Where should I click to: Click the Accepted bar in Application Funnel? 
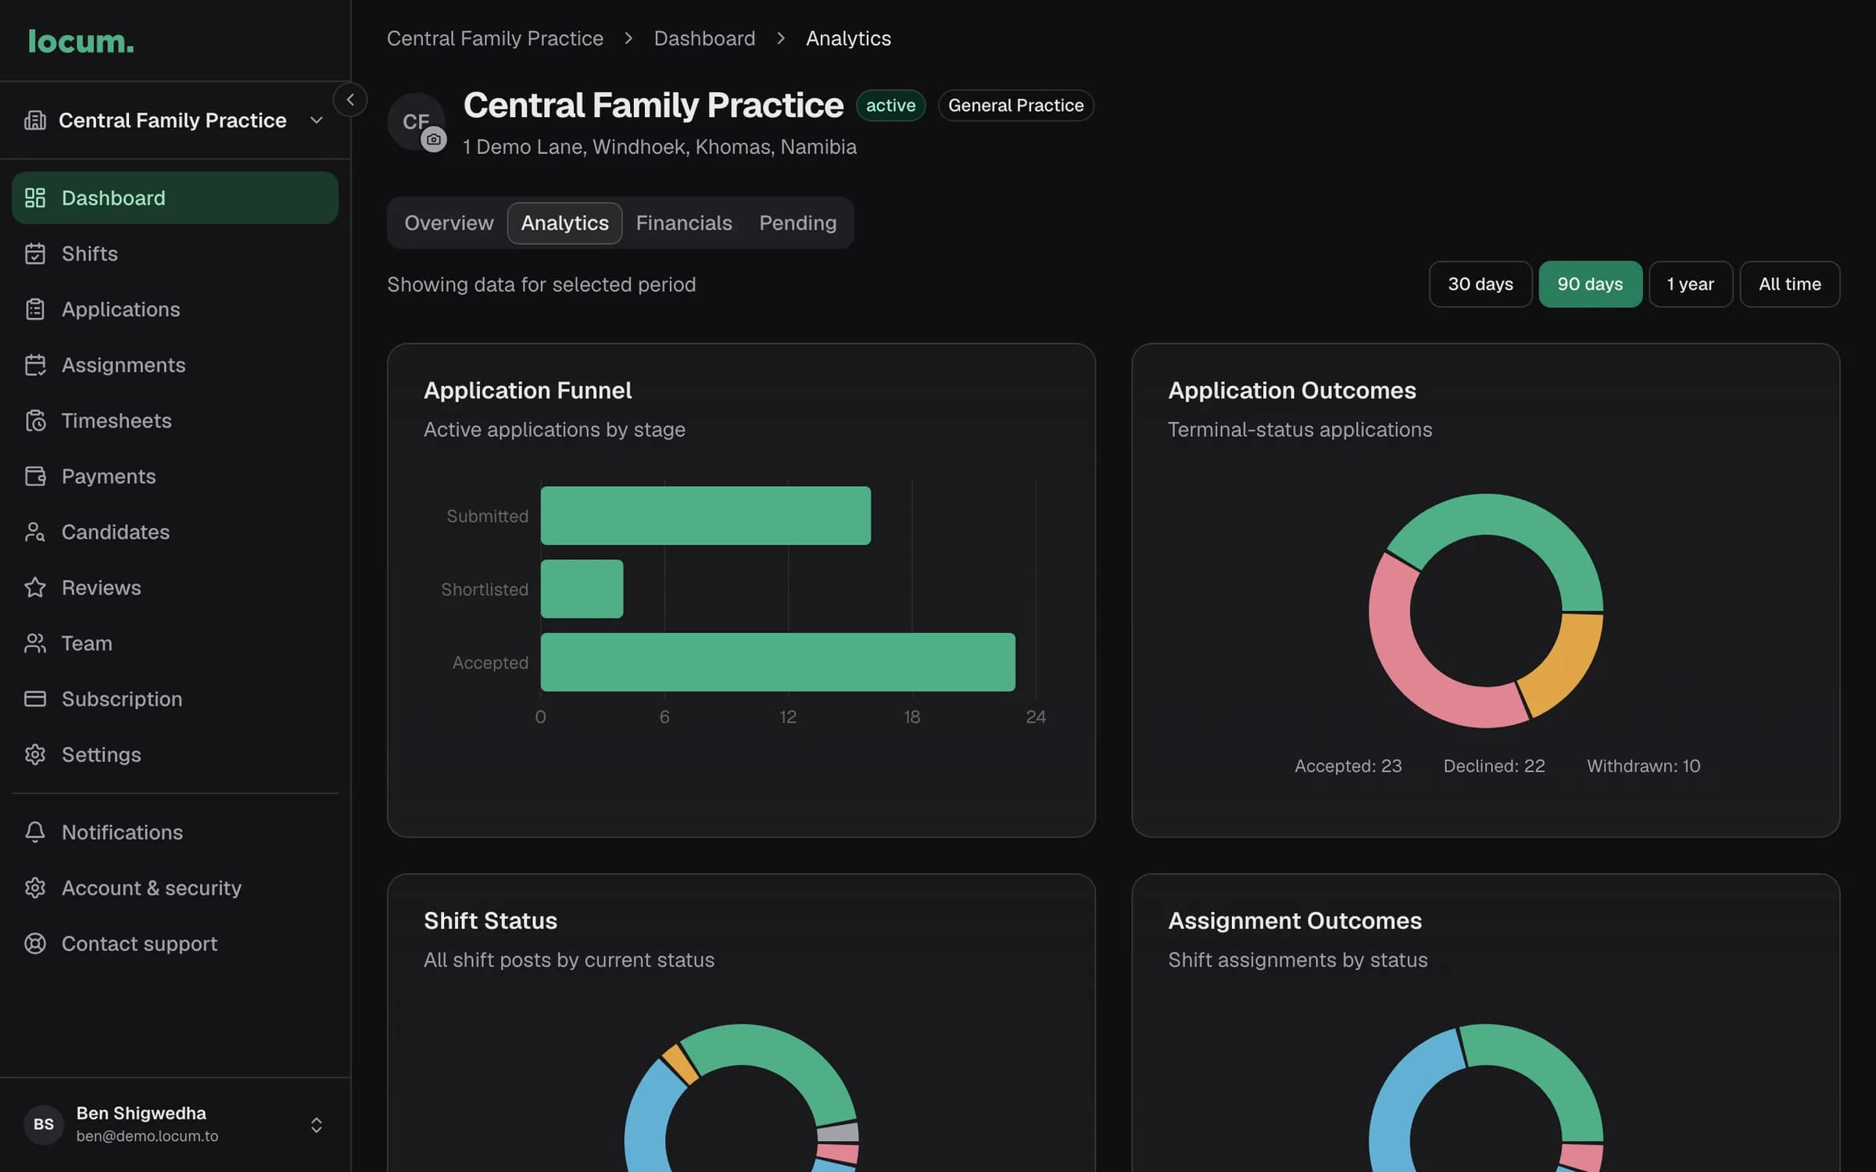[x=778, y=662]
